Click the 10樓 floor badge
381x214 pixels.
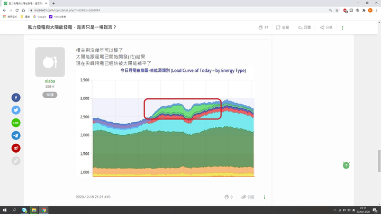pos(50,95)
